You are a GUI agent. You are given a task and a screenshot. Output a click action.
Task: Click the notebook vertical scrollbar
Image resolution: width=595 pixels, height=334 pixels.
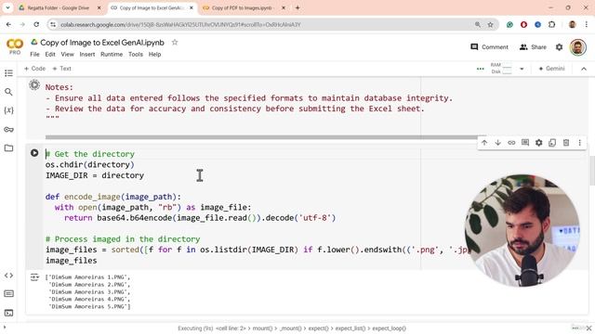point(592,171)
